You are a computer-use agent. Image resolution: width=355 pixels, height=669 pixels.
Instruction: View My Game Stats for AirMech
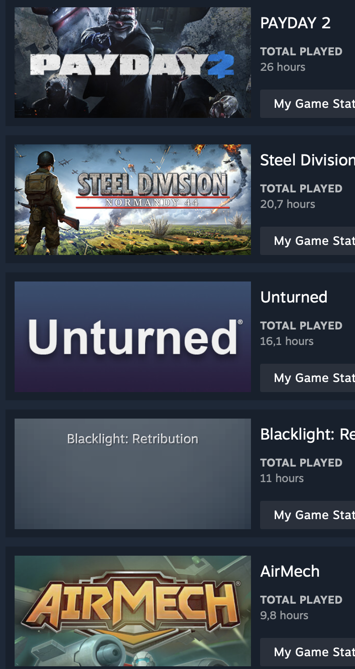[x=308, y=652]
